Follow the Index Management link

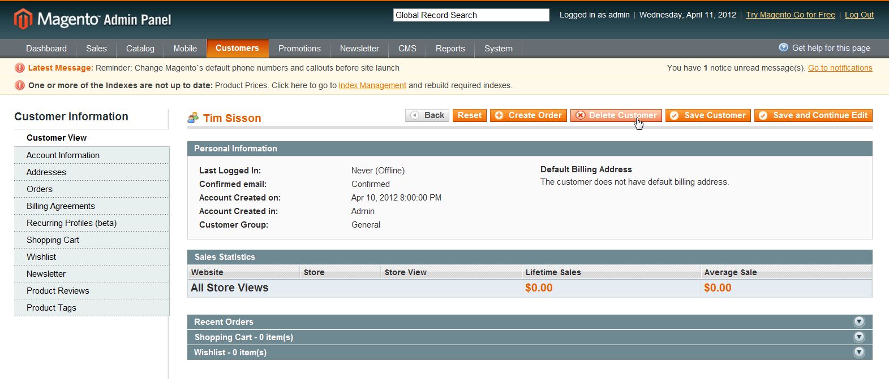click(x=372, y=85)
